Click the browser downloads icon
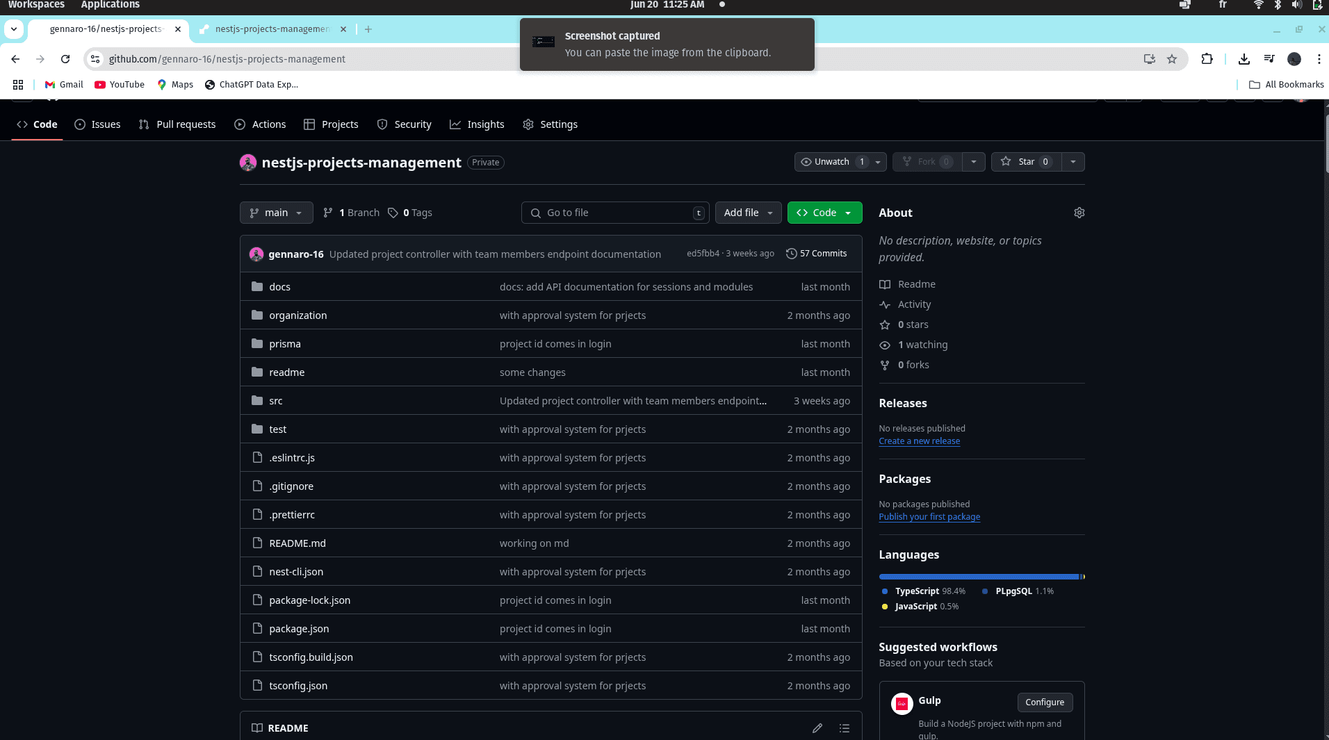The image size is (1329, 740). pos(1244,59)
